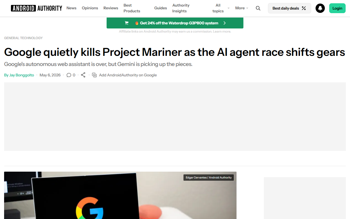Click the May 6, 2026 publish date

(x=50, y=75)
